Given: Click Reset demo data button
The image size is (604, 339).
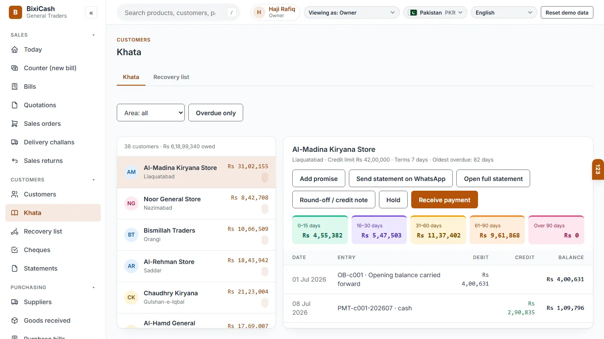Looking at the screenshot, I should pos(567,13).
